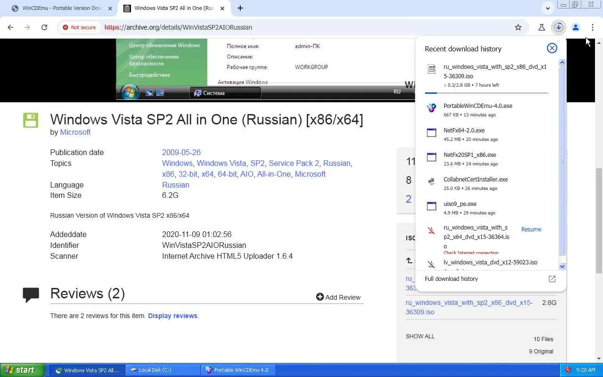Click the interrupted x64 ISO download icon
603x377 pixels.
click(x=432, y=230)
